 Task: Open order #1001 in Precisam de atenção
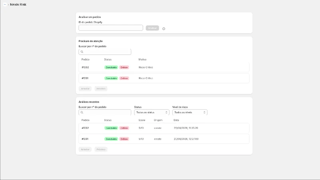pyautogui.click(x=164, y=78)
